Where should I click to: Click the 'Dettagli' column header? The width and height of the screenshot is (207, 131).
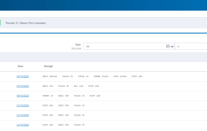48,66
